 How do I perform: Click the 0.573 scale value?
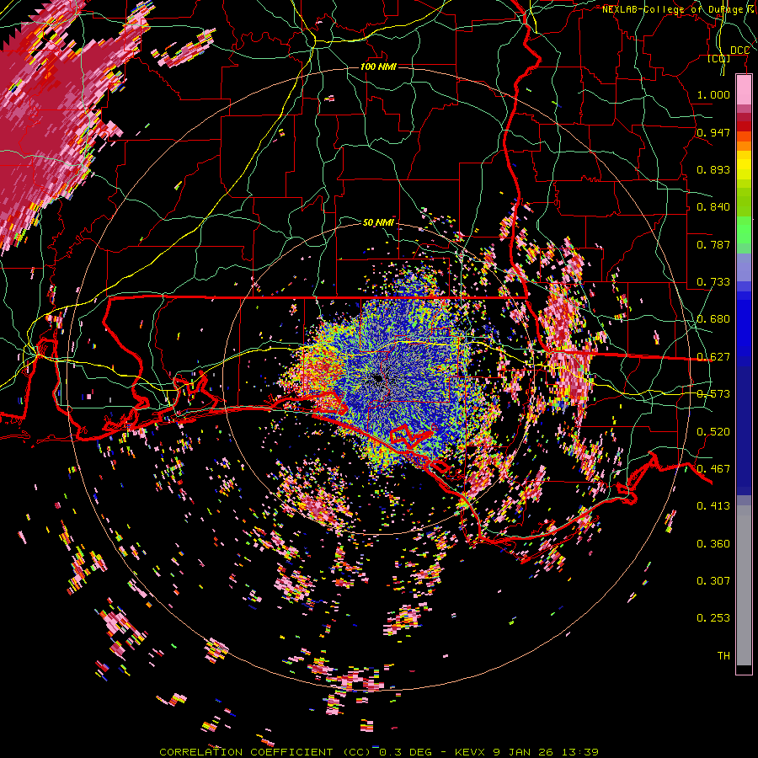tap(713, 394)
